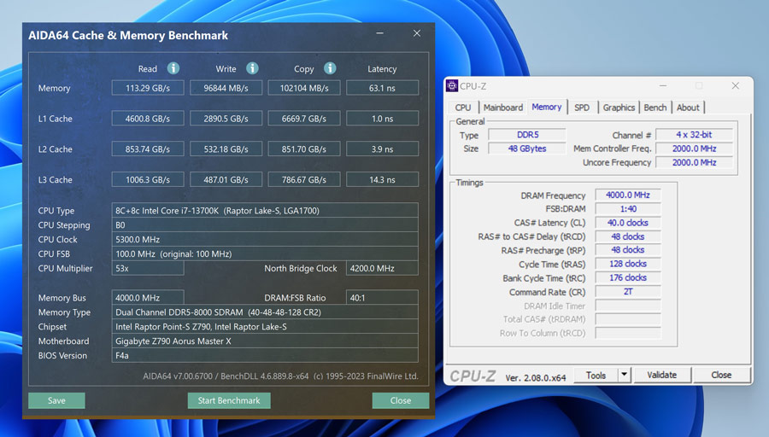Click the L1 Cache Latency value 1.0 ns
Viewport: 769px width, 437px height.
(382, 119)
